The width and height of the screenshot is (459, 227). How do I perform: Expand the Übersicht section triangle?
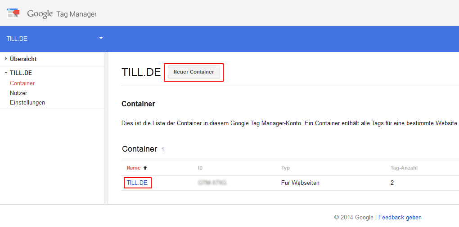pos(6,59)
